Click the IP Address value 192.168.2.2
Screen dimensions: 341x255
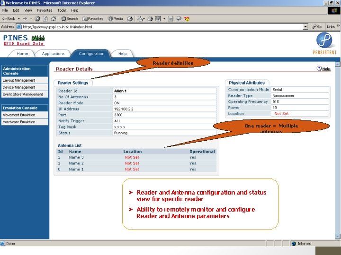[x=124, y=109]
